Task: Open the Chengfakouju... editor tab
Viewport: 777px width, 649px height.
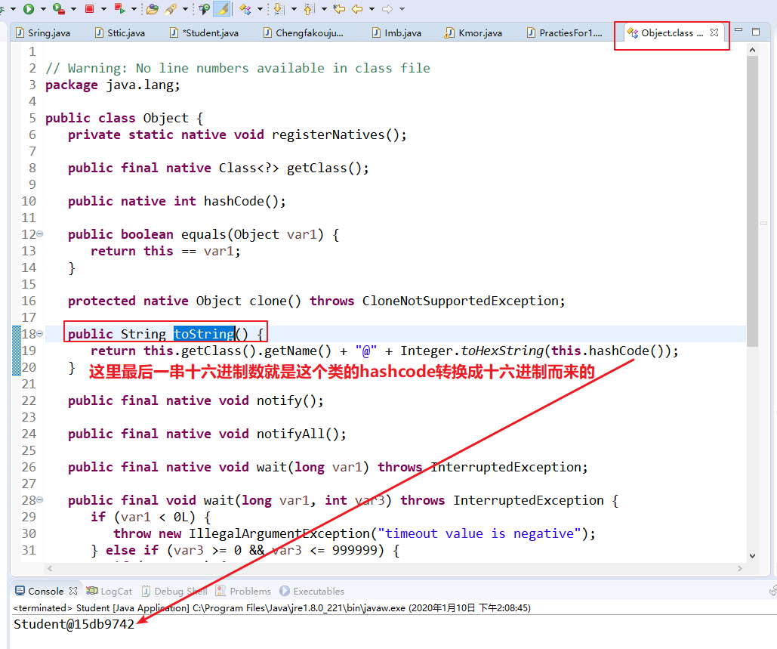Action: (x=304, y=32)
